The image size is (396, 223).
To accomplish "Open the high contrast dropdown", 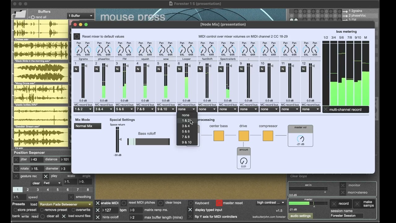I will point(271,203).
